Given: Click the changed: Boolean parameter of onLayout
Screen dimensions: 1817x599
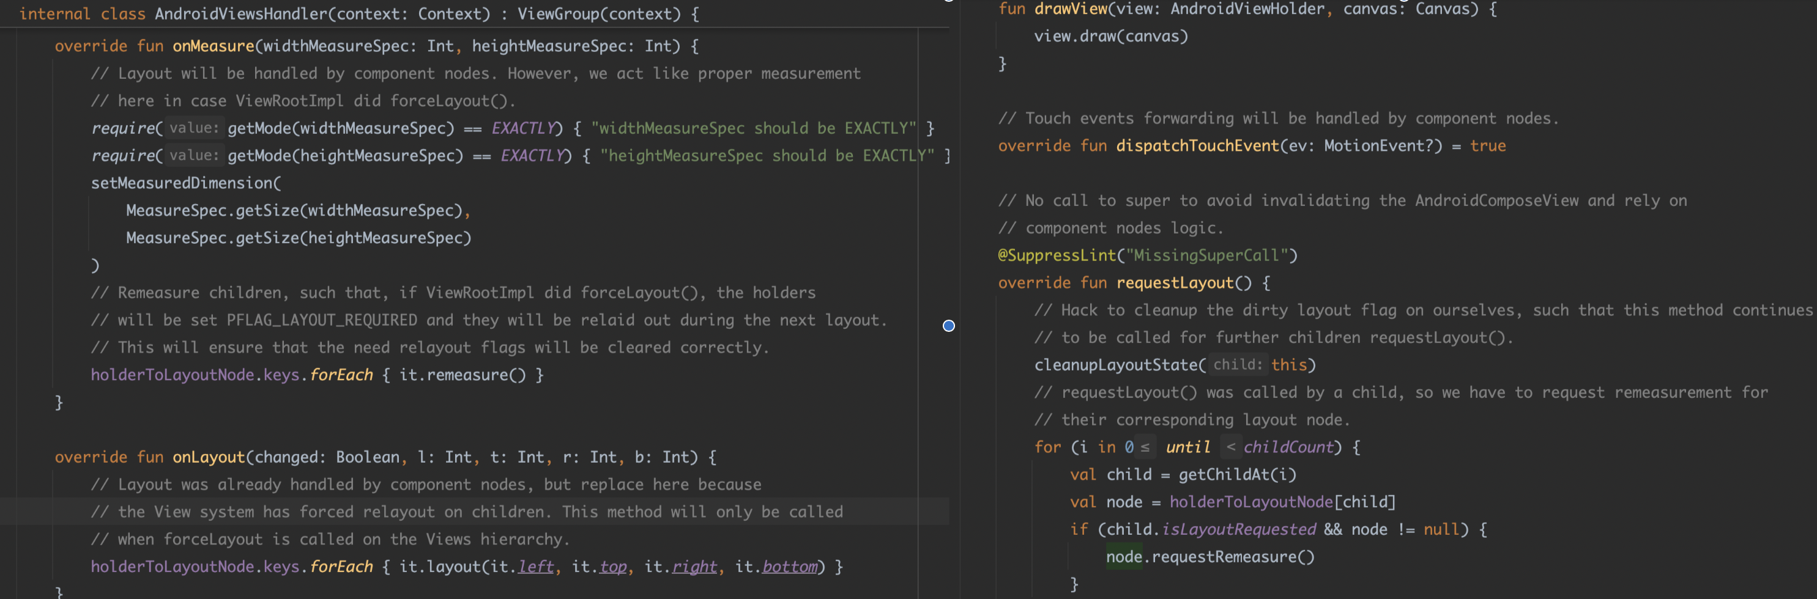Looking at the screenshot, I should (x=327, y=457).
